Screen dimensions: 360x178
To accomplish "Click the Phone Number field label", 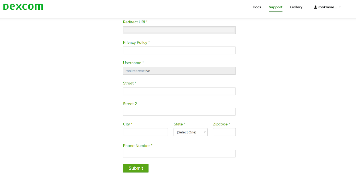I will [x=137, y=146].
